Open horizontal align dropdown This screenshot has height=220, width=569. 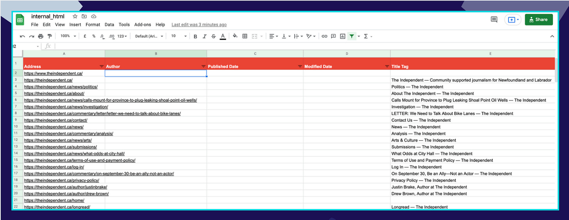(x=274, y=36)
